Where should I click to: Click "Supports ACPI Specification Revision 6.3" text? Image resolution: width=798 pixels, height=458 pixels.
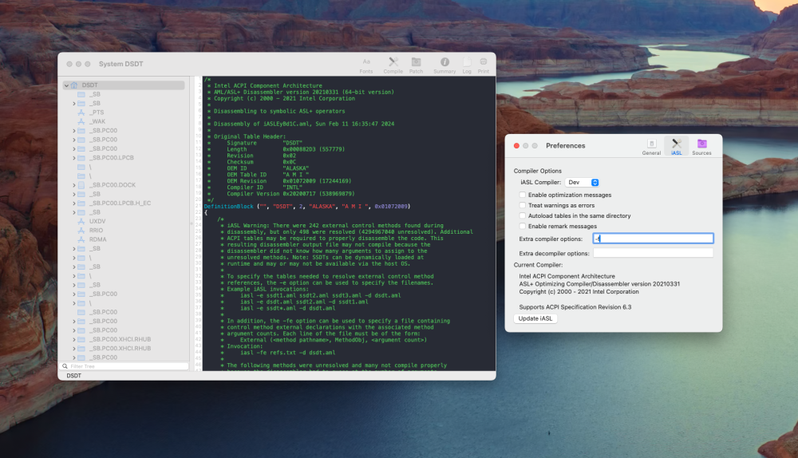[575, 307]
